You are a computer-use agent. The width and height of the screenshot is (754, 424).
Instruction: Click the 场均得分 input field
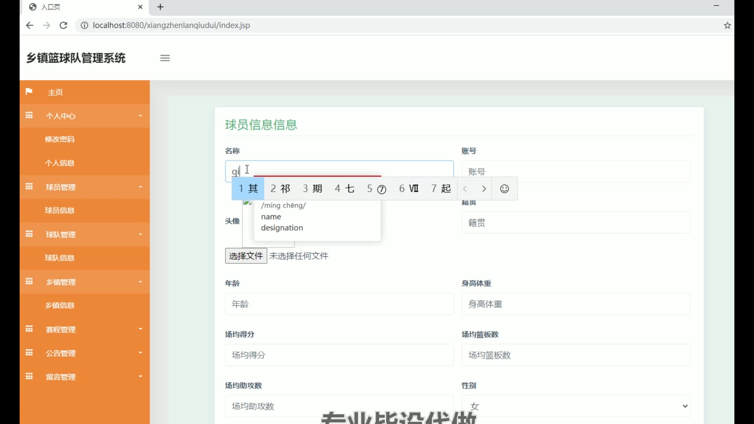pos(339,355)
